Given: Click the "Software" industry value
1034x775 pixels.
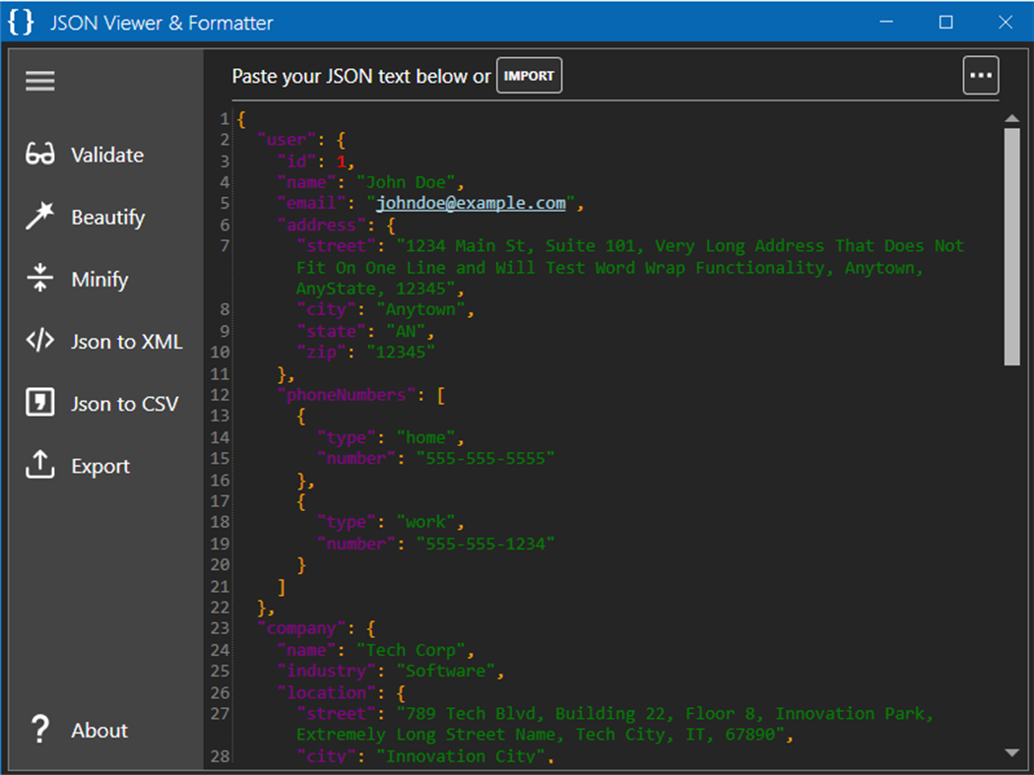Looking at the screenshot, I should tap(446, 671).
